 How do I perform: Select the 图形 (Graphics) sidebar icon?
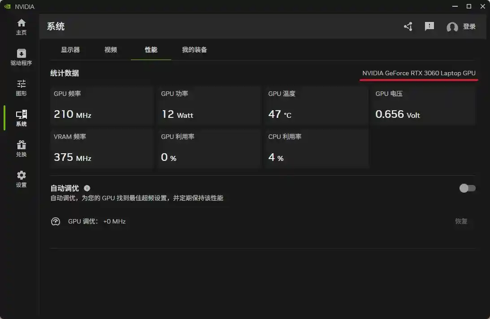click(x=21, y=86)
